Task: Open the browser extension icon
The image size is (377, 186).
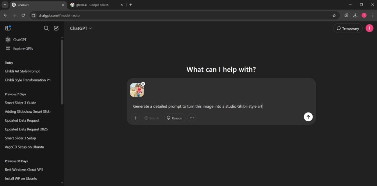Action: 346,15
